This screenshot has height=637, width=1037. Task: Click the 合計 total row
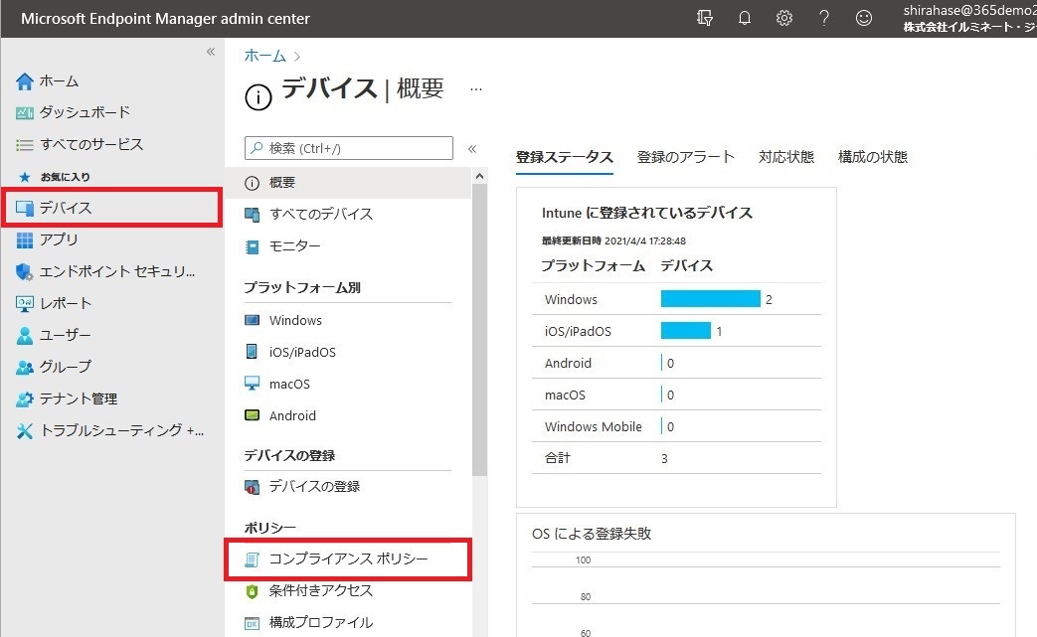pyautogui.click(x=676, y=458)
